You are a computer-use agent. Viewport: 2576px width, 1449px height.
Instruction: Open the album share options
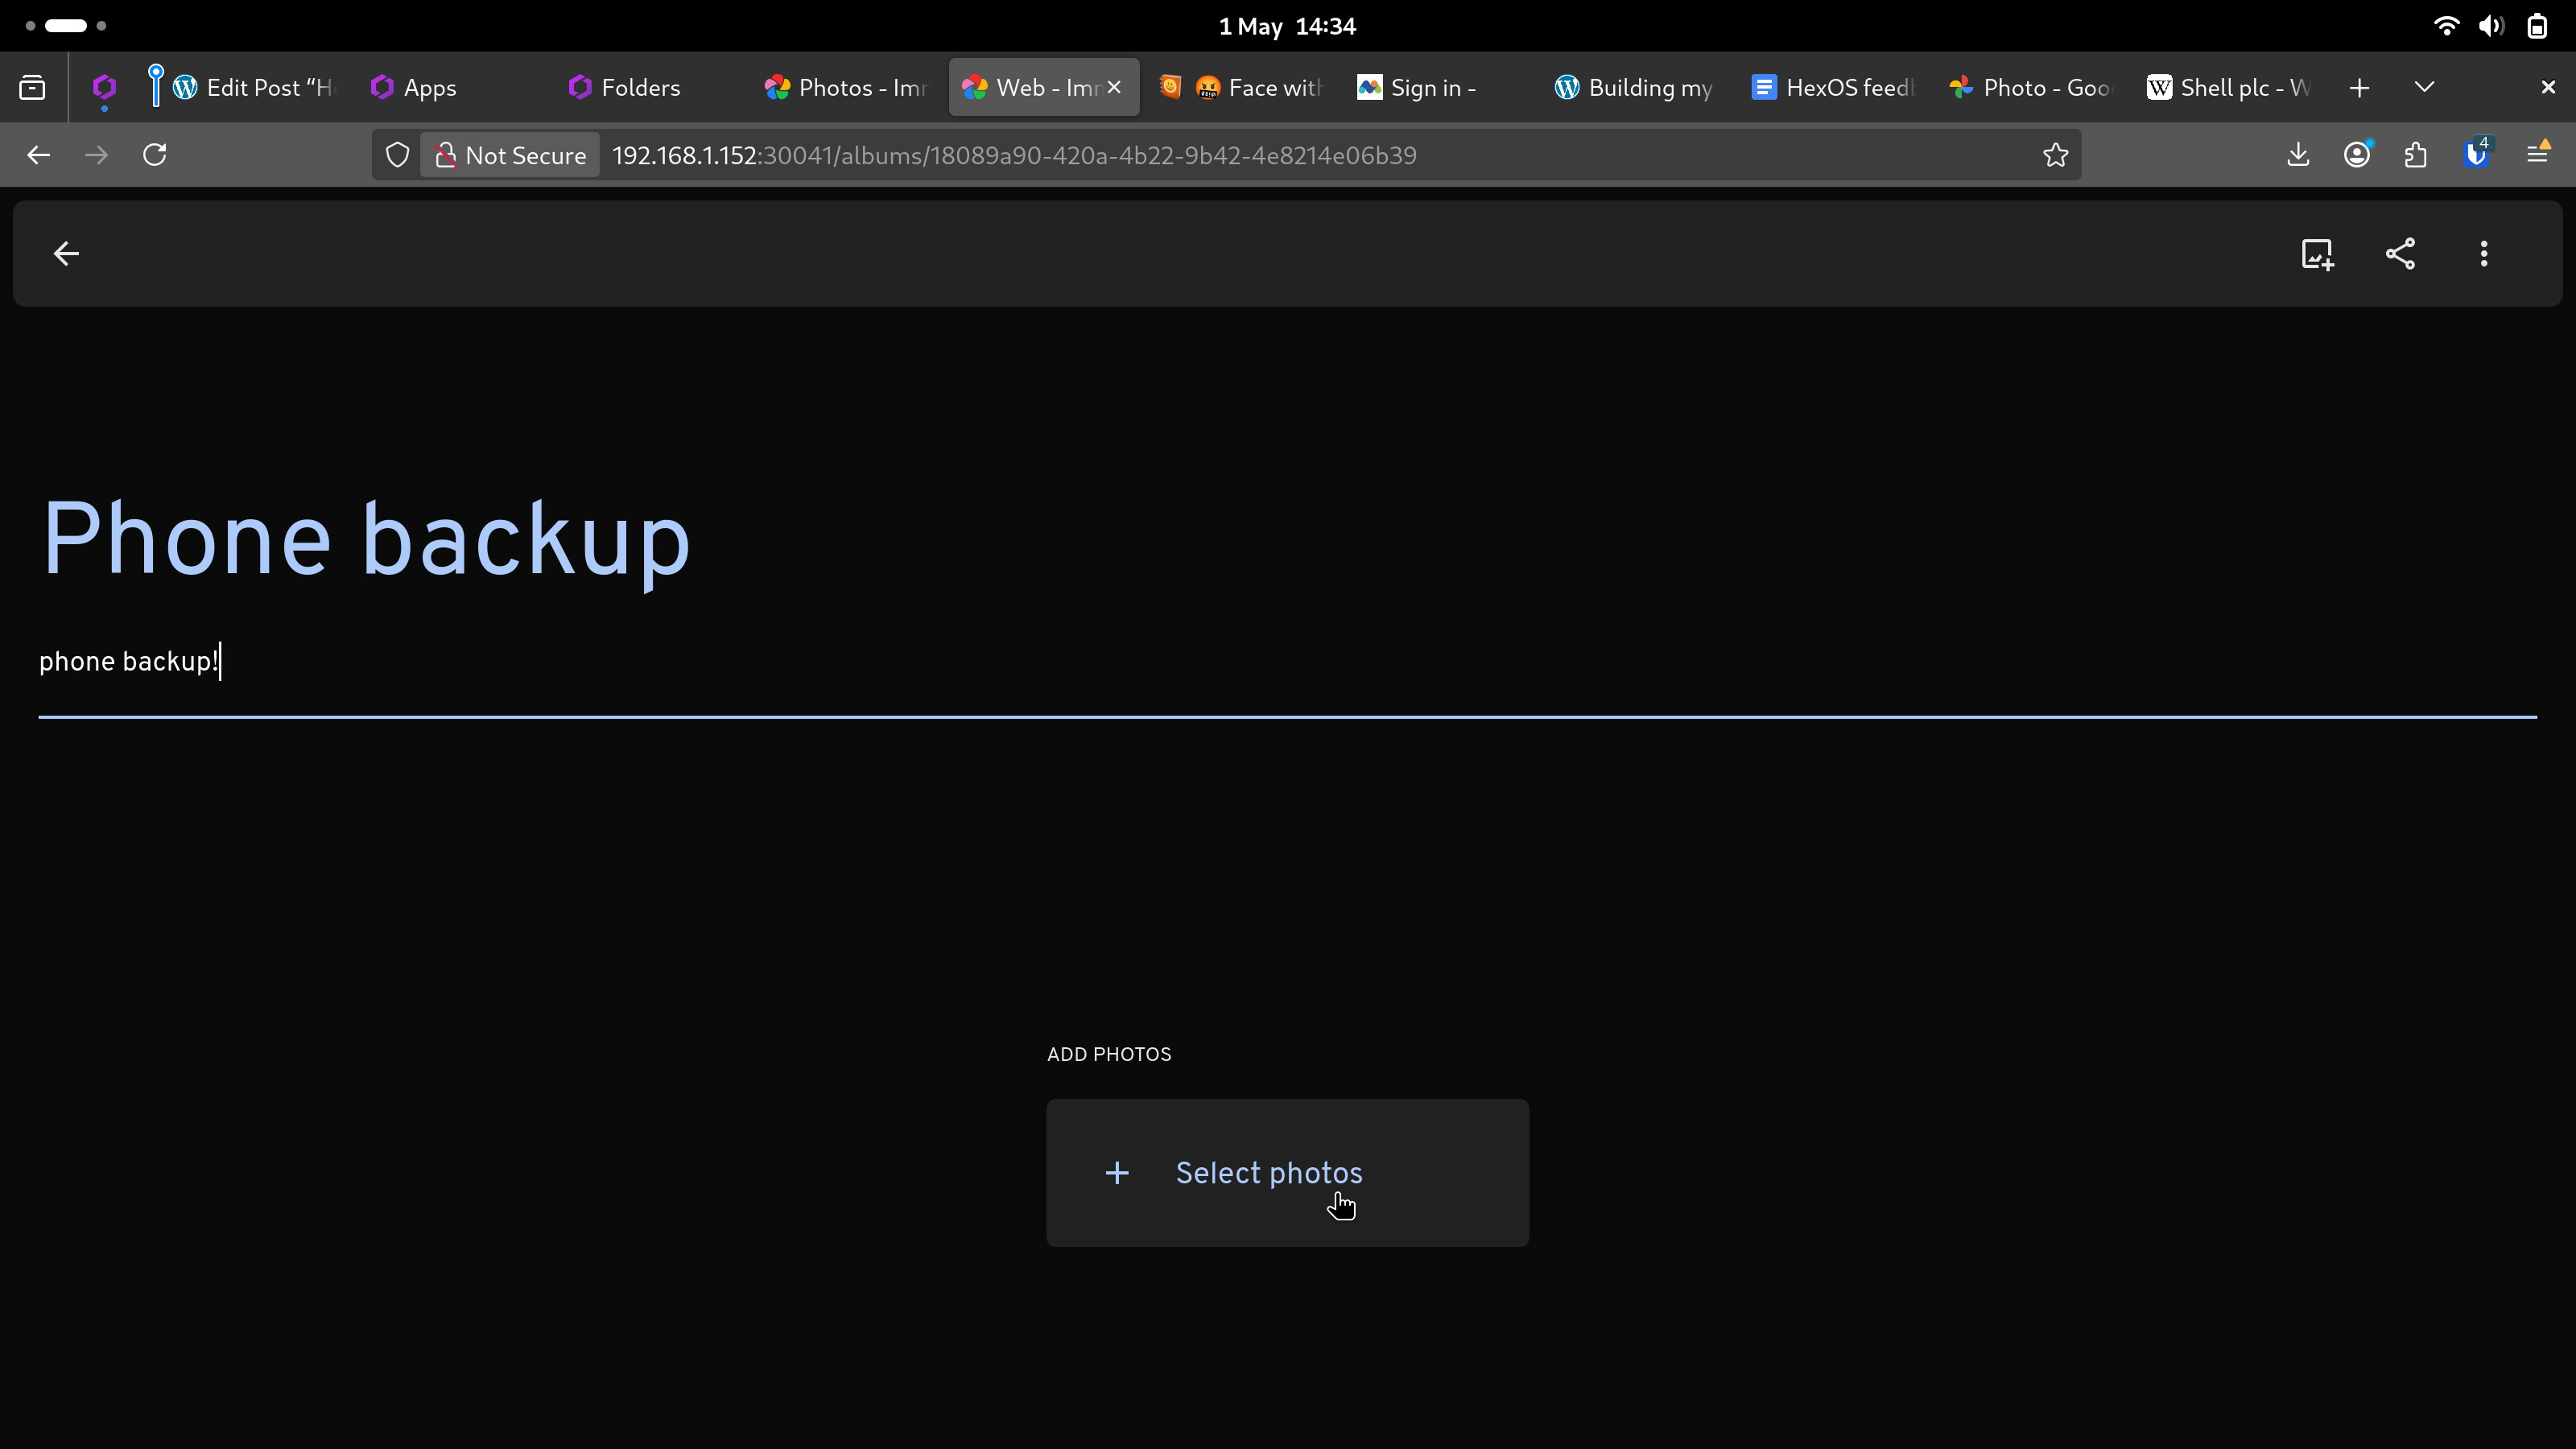[2400, 254]
